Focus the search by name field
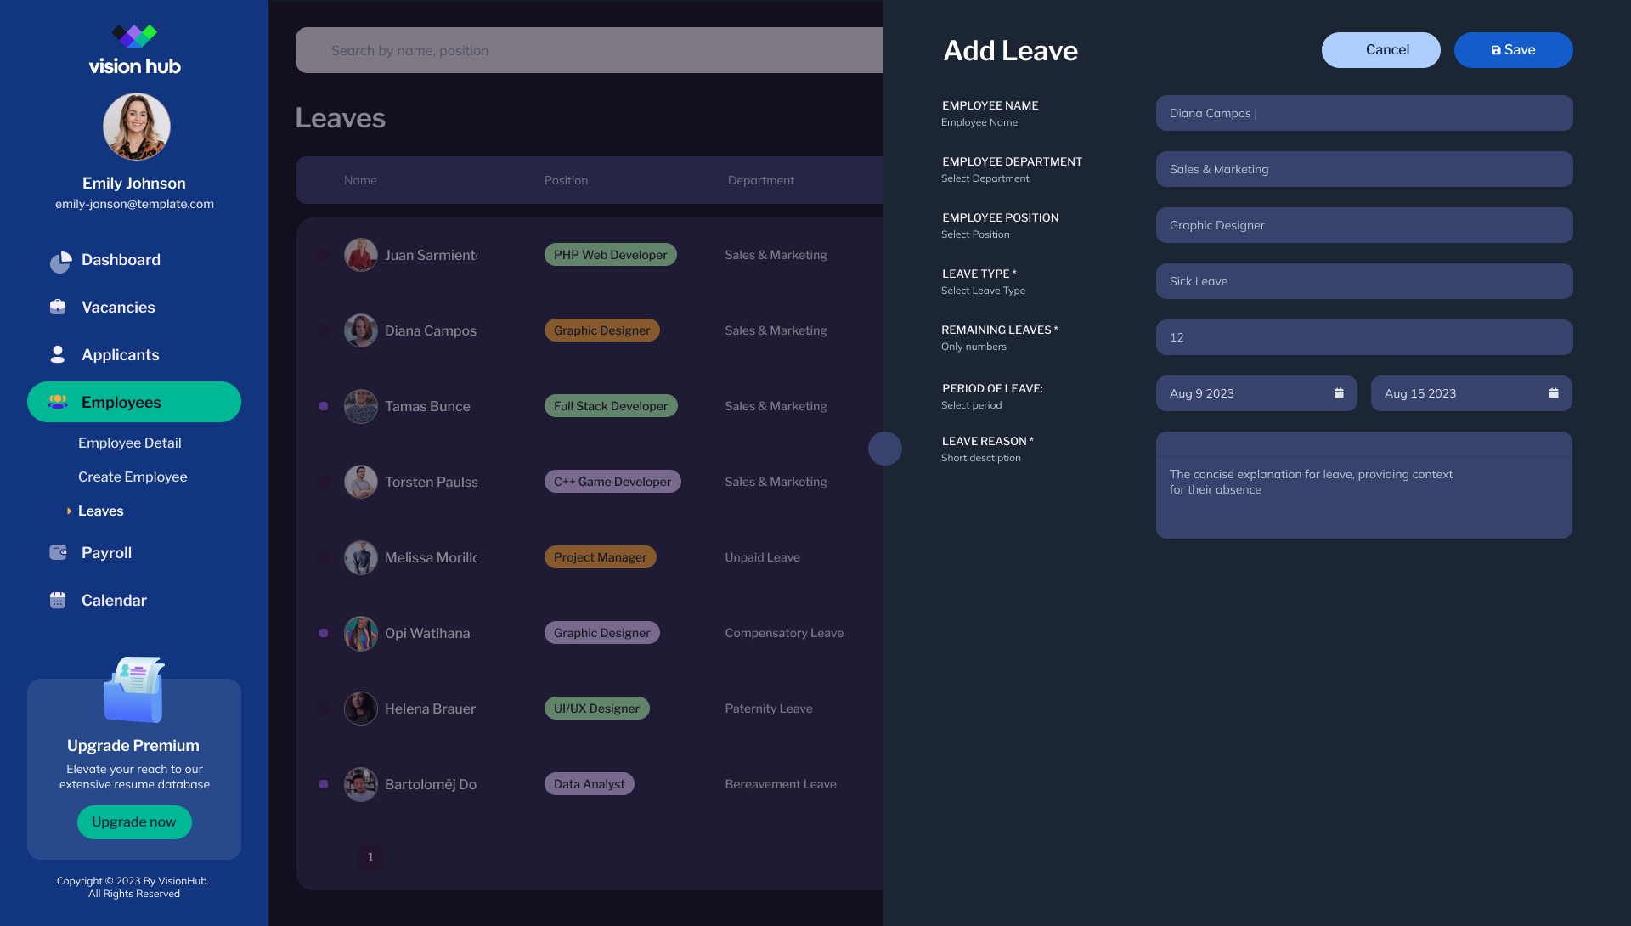1631x926 pixels. click(x=590, y=50)
